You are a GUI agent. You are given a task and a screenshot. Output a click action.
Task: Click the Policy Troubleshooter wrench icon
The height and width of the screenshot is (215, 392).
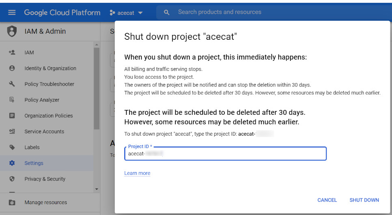(x=12, y=84)
